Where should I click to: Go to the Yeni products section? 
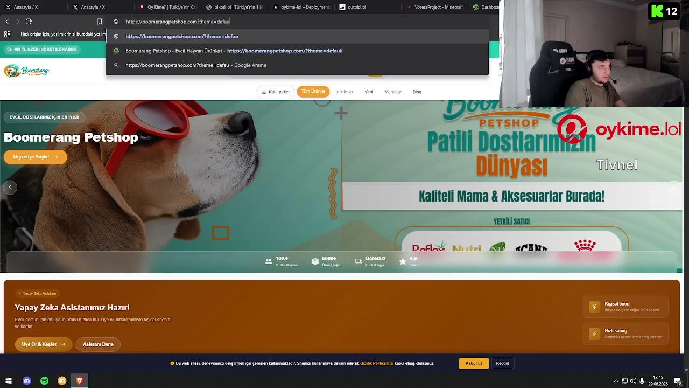coord(369,92)
